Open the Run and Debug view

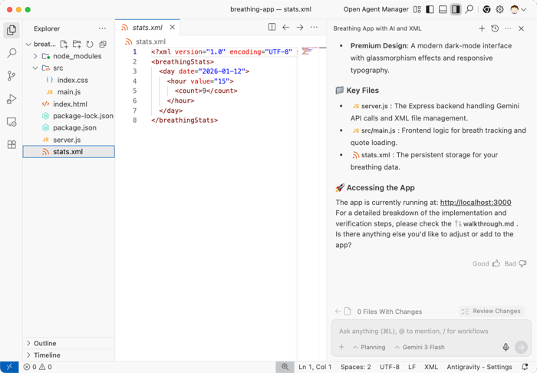[x=12, y=99]
